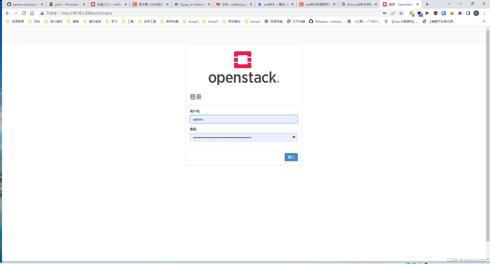The width and height of the screenshot is (490, 264).
Task: Open 打开右键 bookmark
Action: 296,22
